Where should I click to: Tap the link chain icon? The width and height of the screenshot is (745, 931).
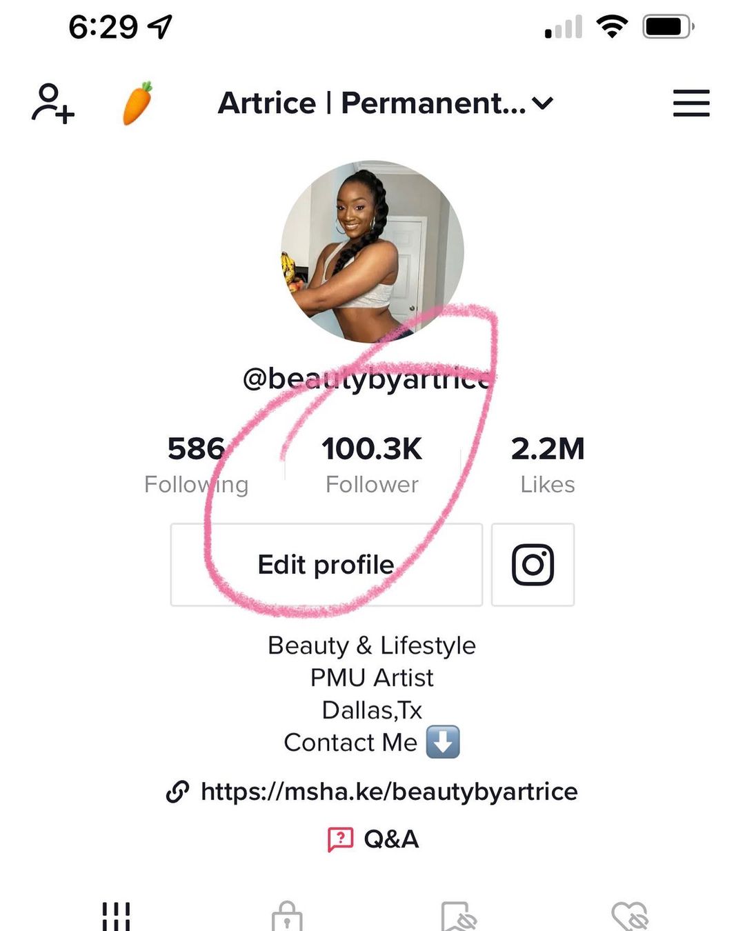(178, 792)
